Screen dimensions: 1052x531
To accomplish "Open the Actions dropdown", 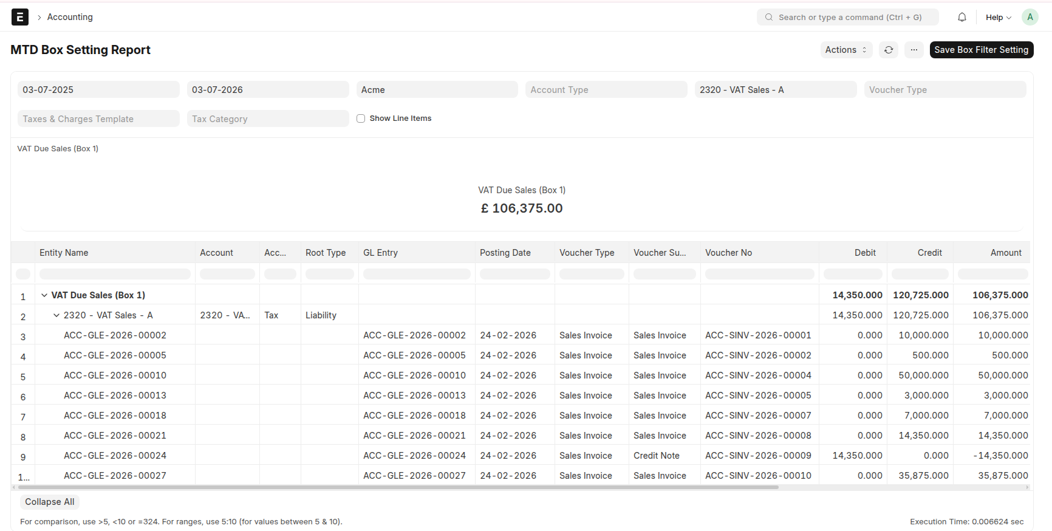I will point(846,50).
